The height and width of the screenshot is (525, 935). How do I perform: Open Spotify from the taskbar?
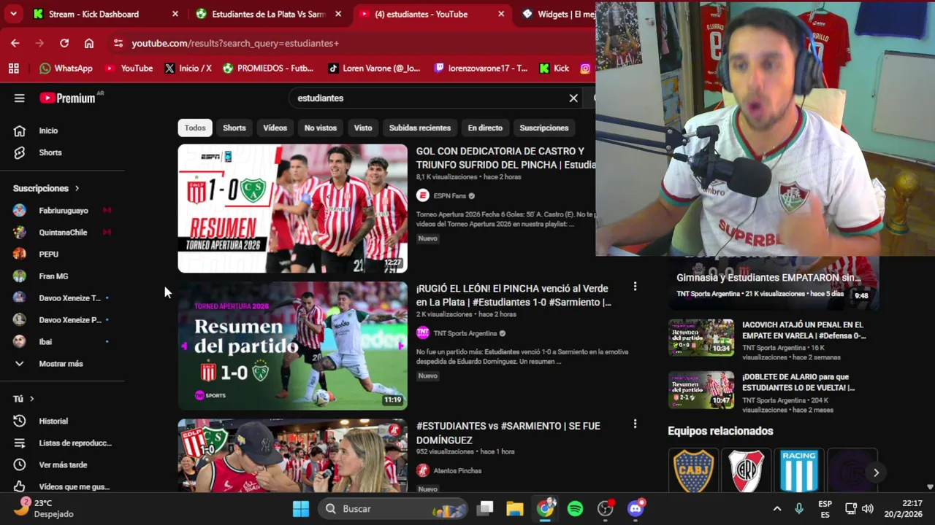point(575,509)
